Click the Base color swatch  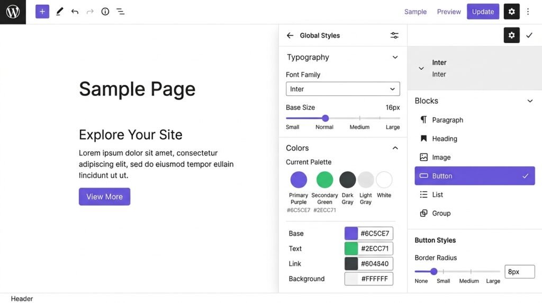pos(351,234)
